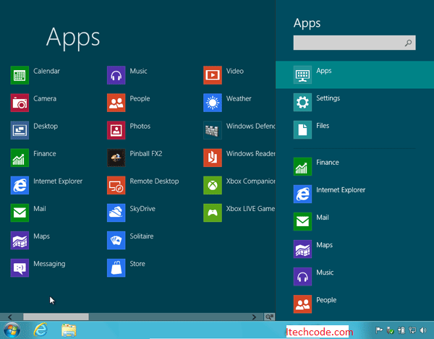Launch Music from main Apps list
The width and height of the screenshot is (434, 339).
pyautogui.click(x=116, y=75)
